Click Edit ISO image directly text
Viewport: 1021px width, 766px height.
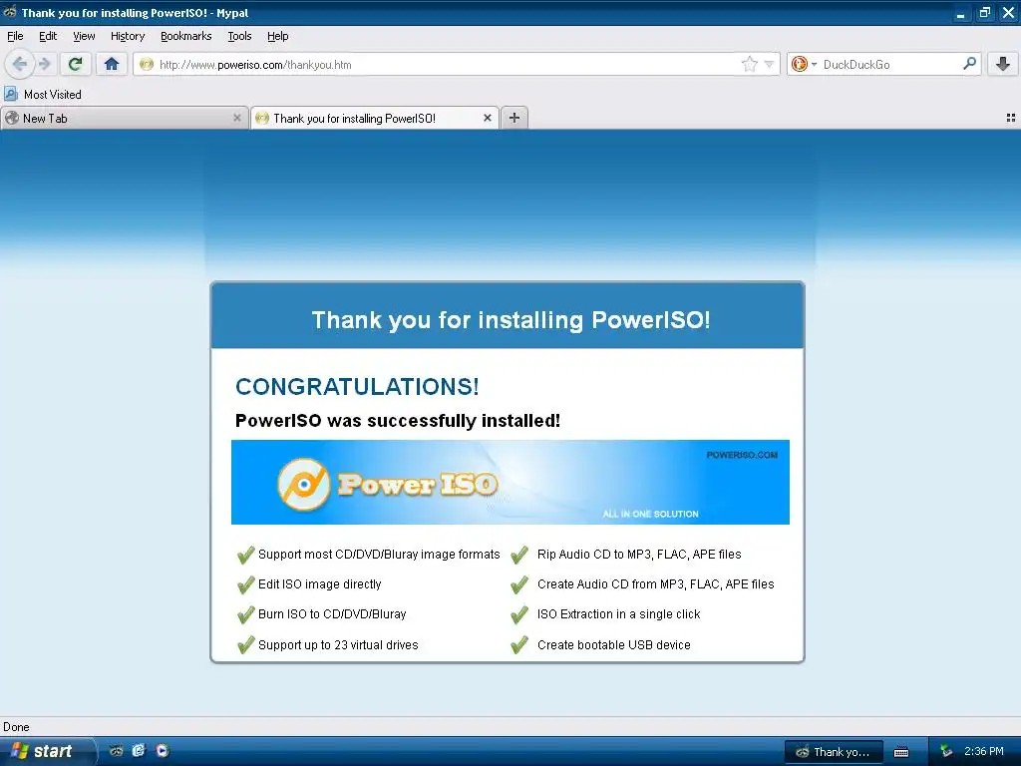point(320,584)
